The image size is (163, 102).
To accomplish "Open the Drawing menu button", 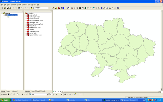I will pos(4,94).
